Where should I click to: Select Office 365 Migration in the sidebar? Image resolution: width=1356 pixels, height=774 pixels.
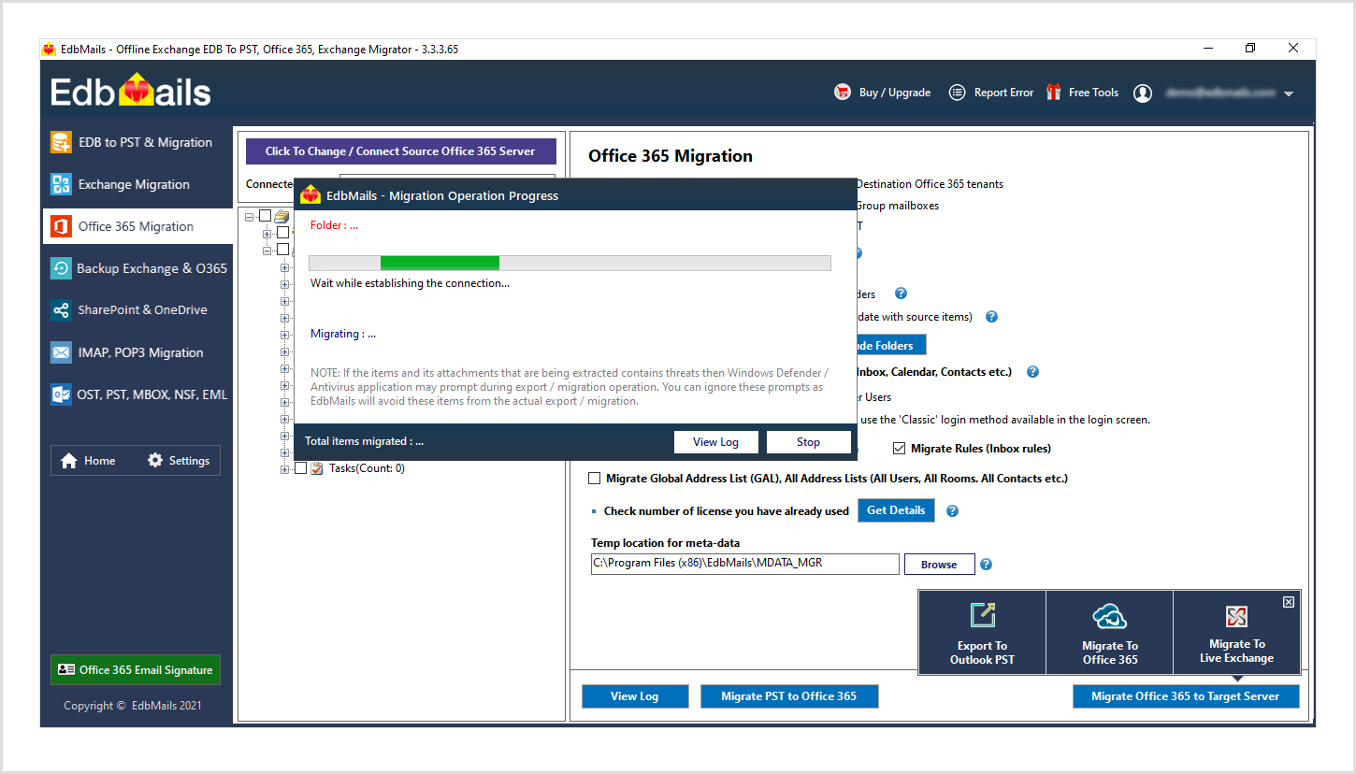click(137, 226)
